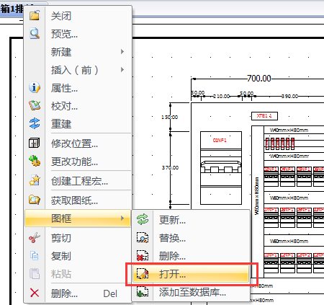Viewport: 324px width, 305px height.
Task: Expand the 插入（前） submenu arrow
Action: (122, 70)
